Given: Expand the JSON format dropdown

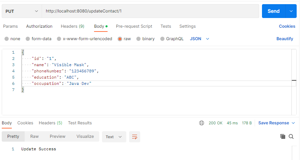Looking at the screenshot, I should (x=200, y=39).
